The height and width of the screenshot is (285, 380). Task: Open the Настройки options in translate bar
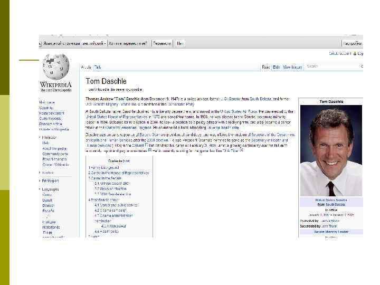[353, 43]
